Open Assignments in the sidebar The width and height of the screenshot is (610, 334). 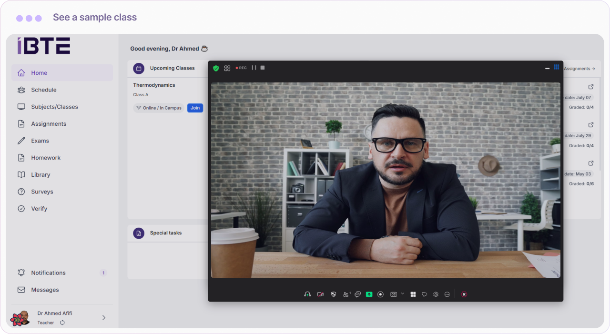pos(62,124)
